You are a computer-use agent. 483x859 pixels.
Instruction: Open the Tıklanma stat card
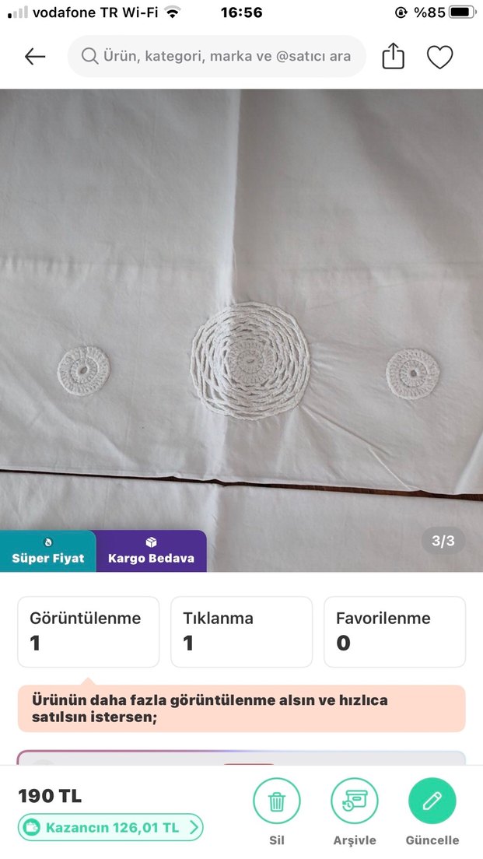[241, 632]
